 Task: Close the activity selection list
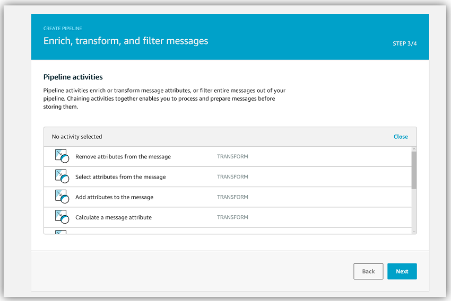coord(401,137)
